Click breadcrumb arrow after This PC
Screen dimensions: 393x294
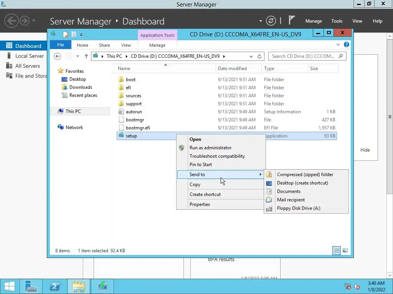point(126,57)
